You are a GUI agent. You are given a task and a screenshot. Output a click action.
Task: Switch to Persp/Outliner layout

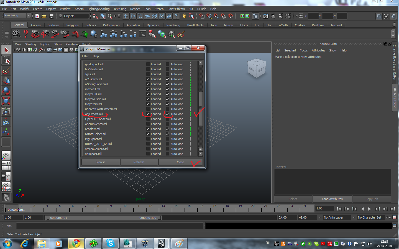pyautogui.click(x=6, y=176)
